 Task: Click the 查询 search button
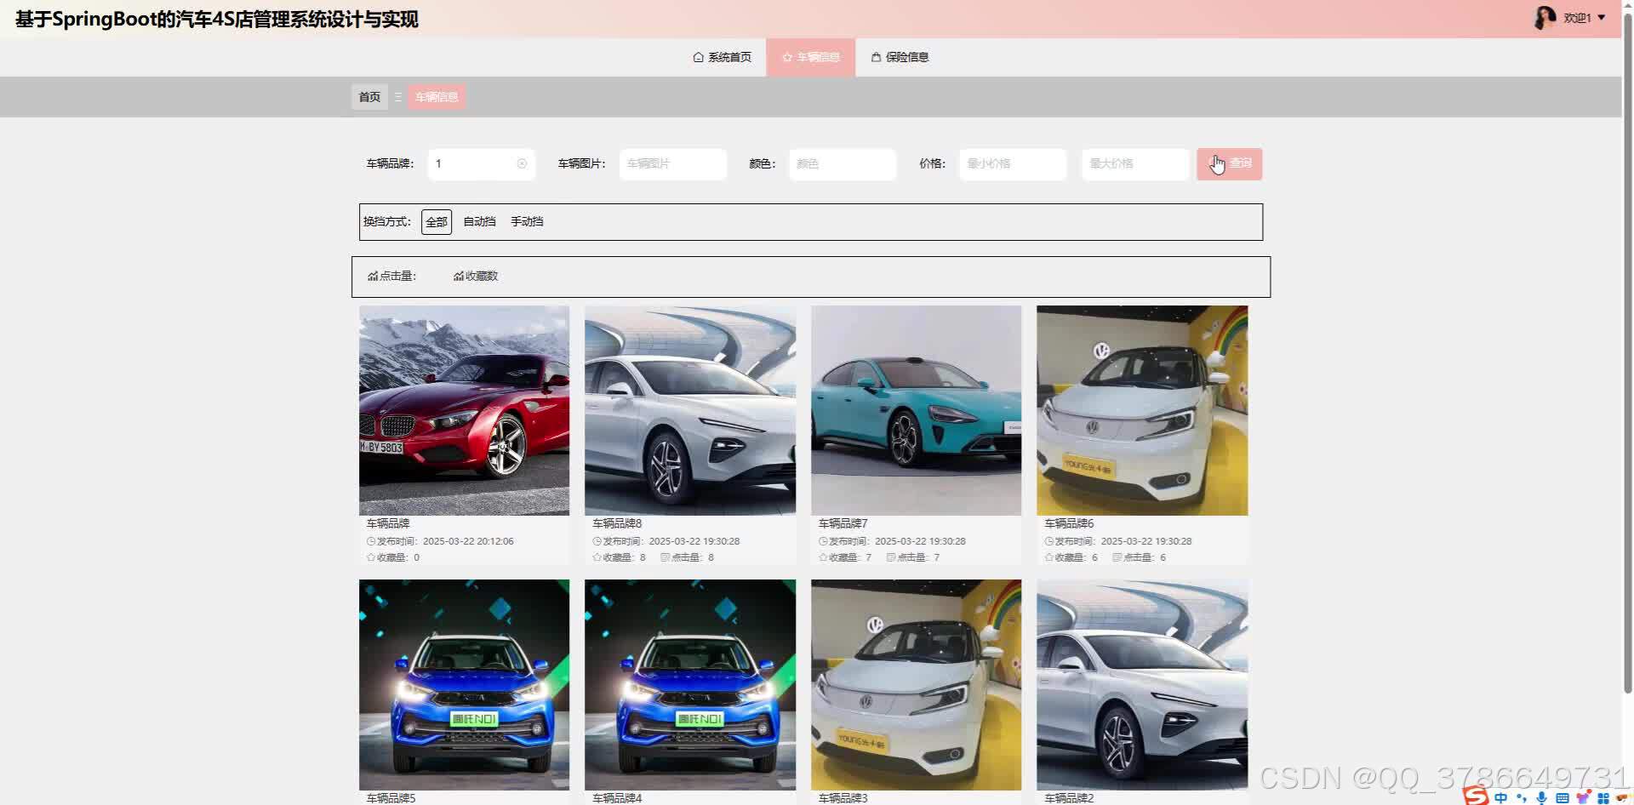(x=1228, y=163)
